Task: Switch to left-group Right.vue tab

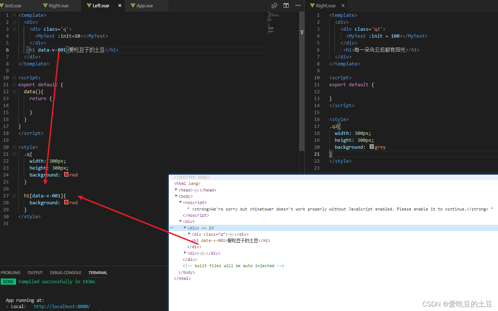Action: tap(58, 5)
